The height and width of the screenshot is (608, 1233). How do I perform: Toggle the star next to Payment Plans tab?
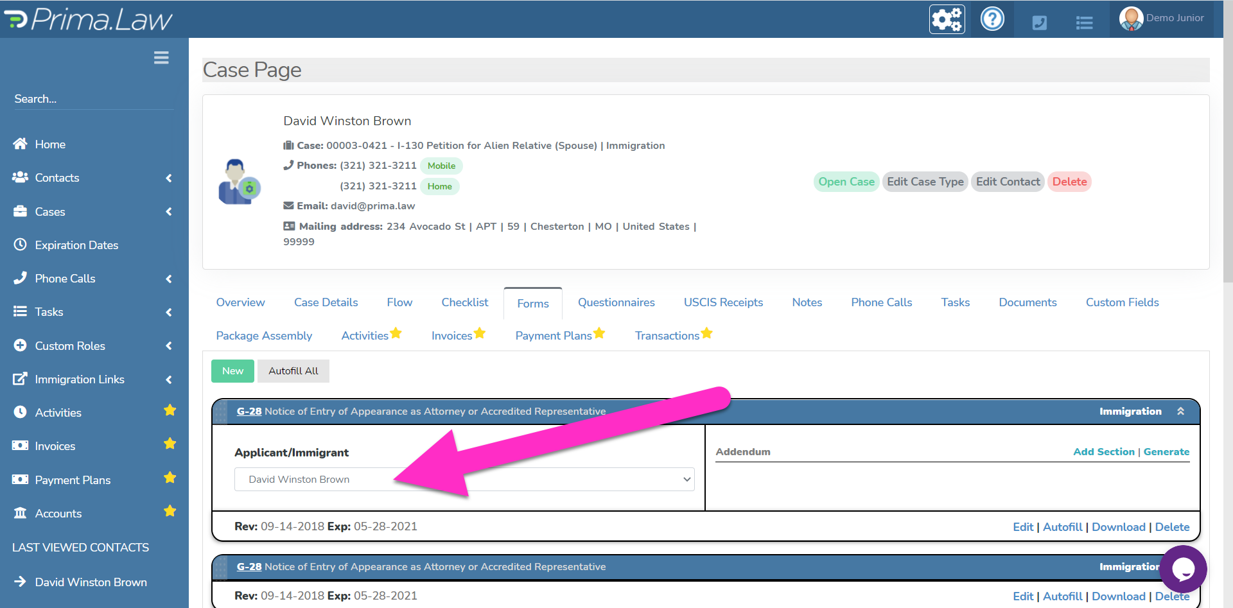point(599,333)
